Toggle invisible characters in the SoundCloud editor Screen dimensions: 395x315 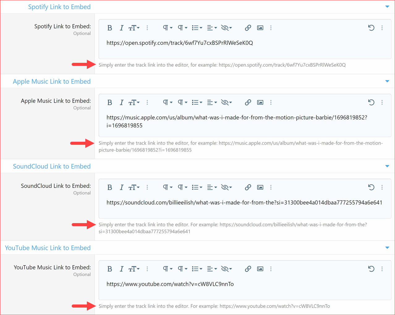(225, 187)
